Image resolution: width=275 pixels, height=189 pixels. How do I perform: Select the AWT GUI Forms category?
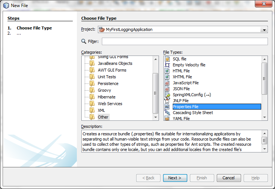coord(112,70)
